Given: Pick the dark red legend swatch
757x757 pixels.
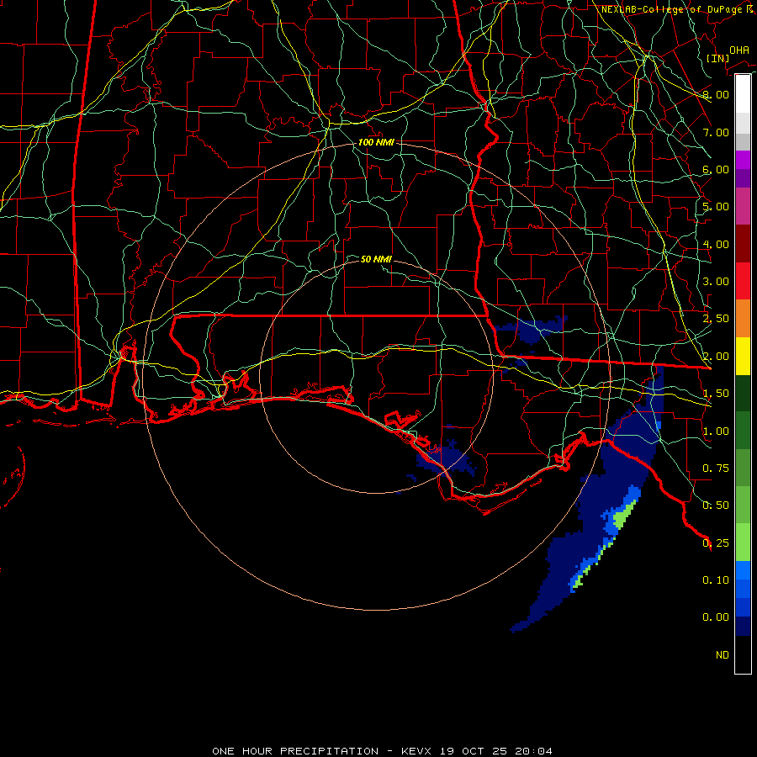Looking at the screenshot, I should (743, 244).
